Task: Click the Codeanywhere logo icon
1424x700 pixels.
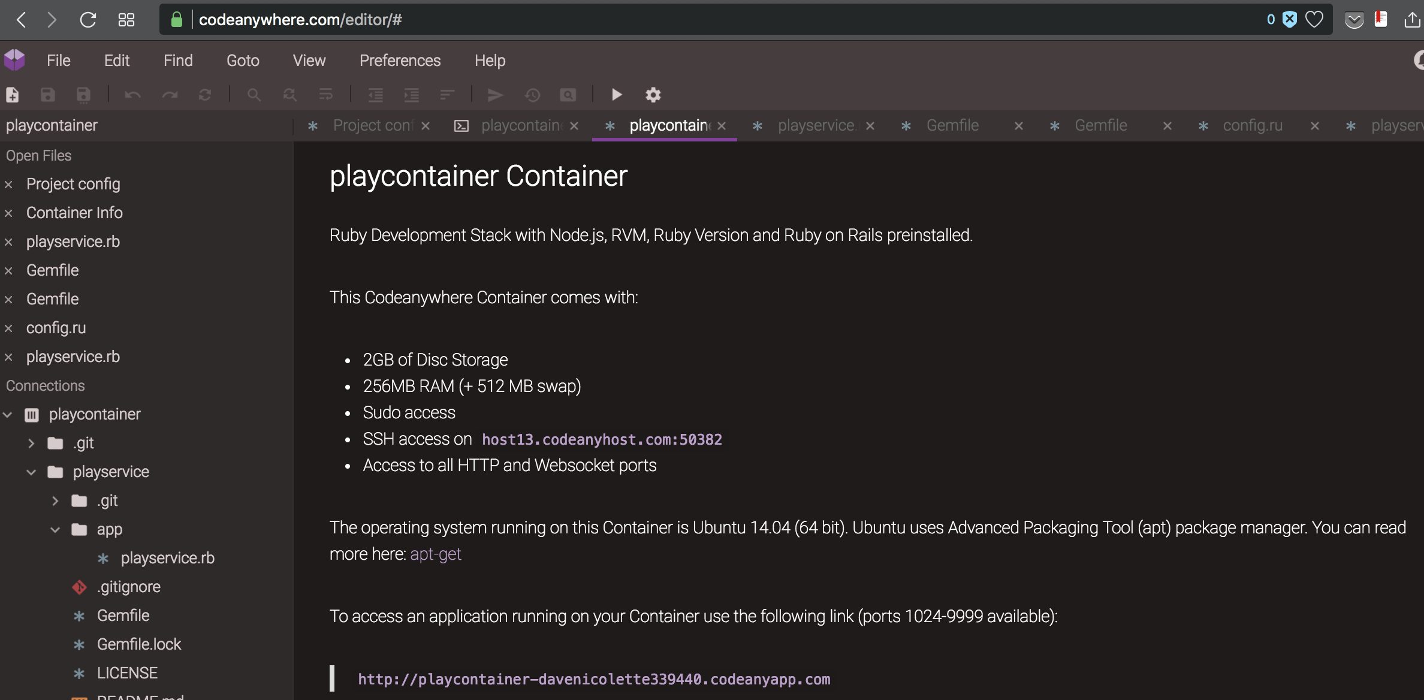Action: 14,60
